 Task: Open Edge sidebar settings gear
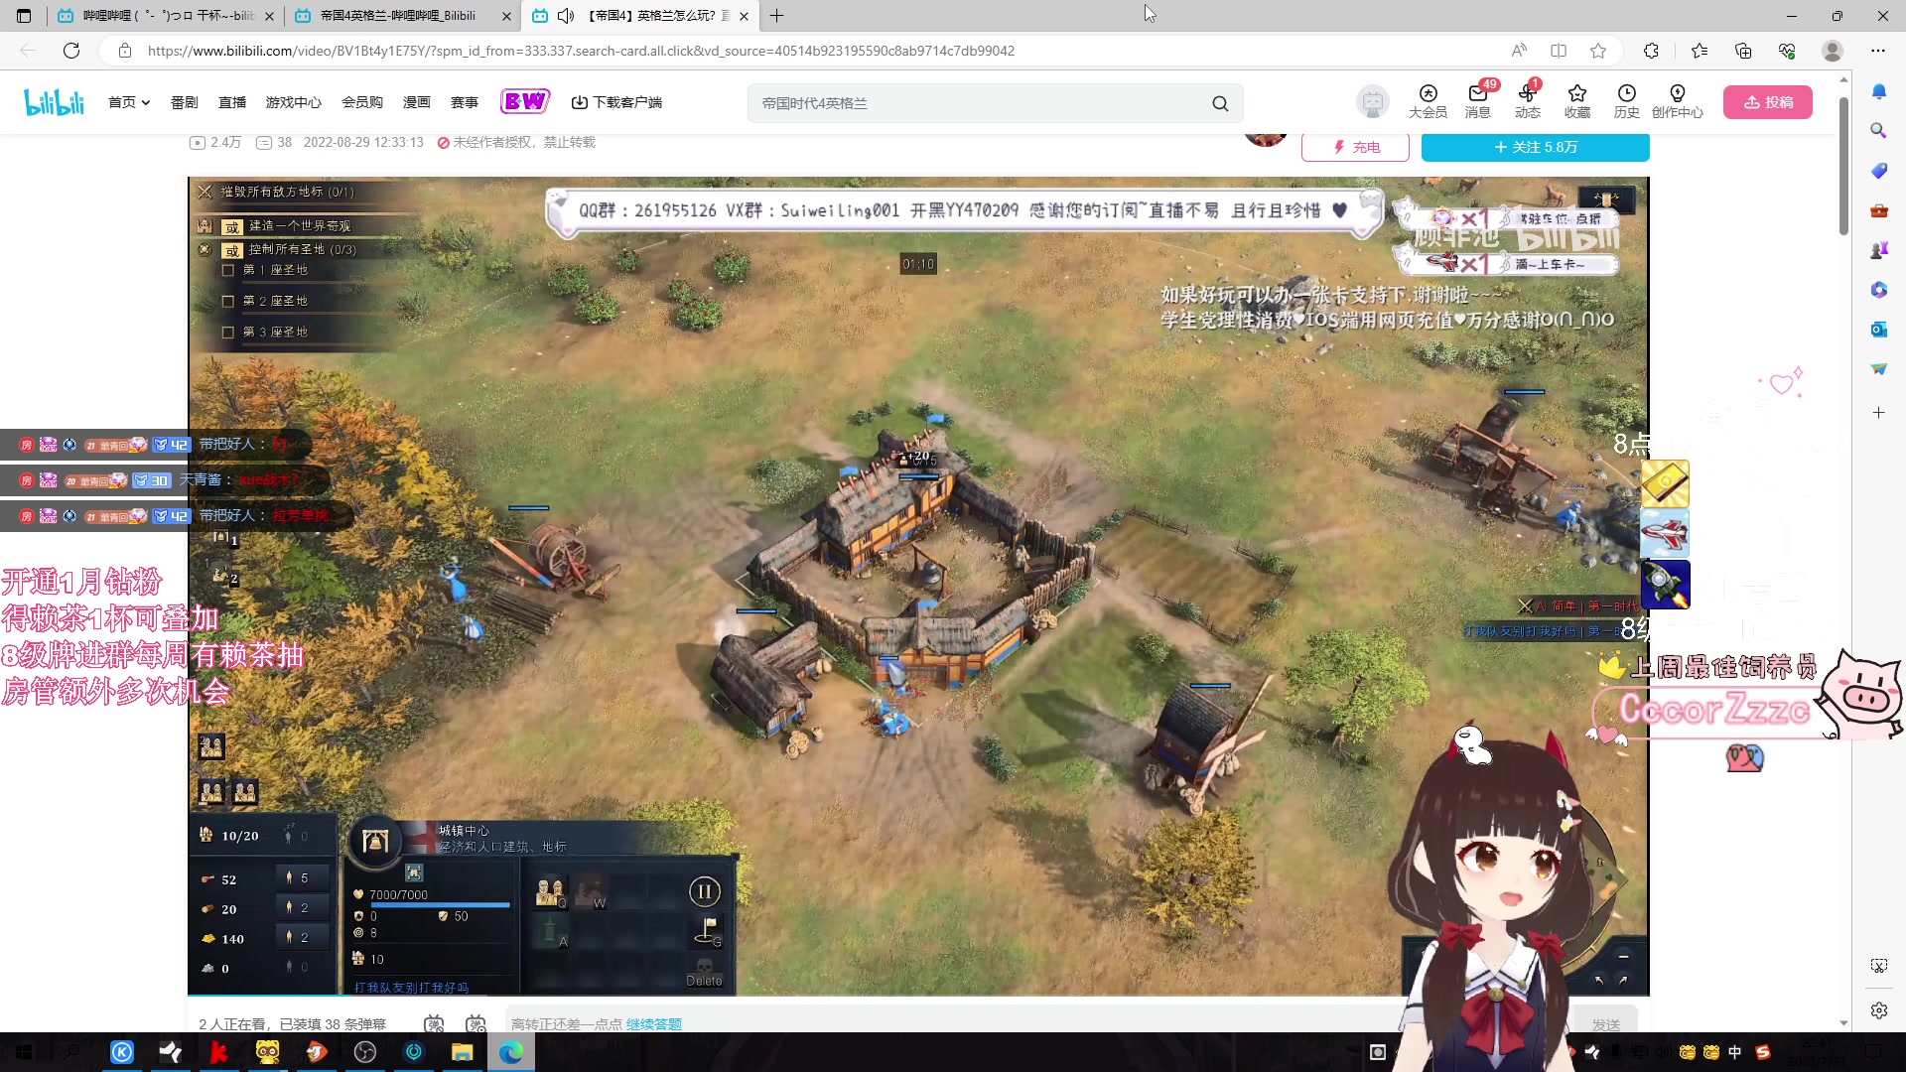[1879, 1010]
